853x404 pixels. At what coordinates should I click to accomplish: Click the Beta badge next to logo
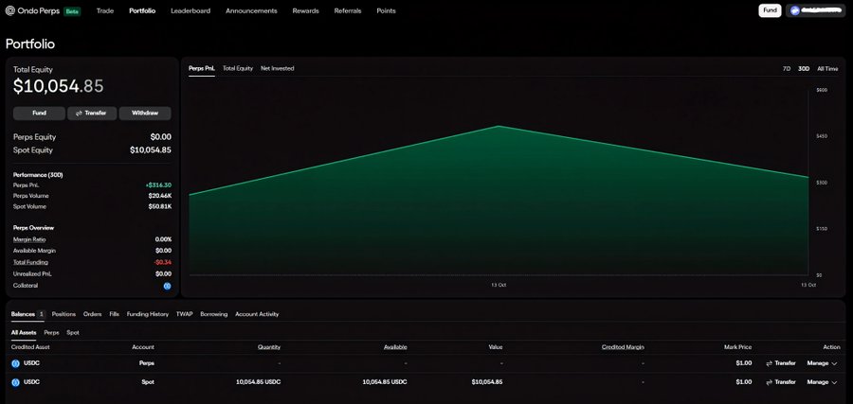click(x=72, y=10)
